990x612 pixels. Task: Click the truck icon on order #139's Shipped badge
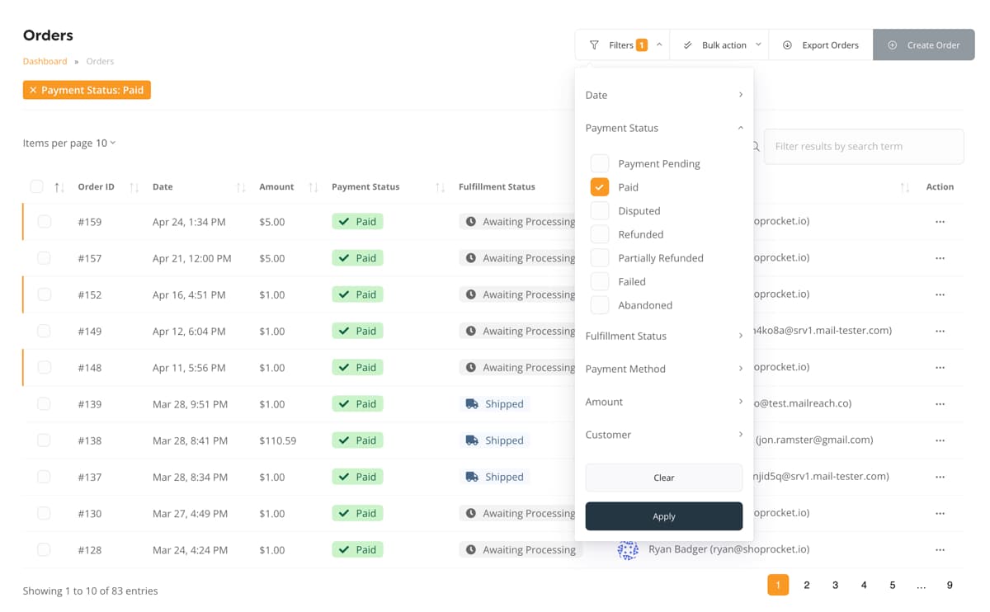tap(472, 404)
